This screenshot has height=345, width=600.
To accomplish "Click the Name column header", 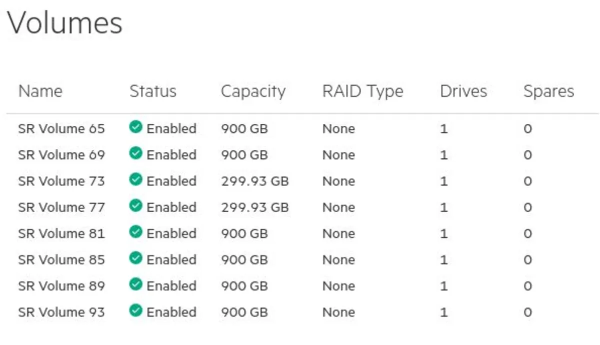I will click(x=40, y=91).
